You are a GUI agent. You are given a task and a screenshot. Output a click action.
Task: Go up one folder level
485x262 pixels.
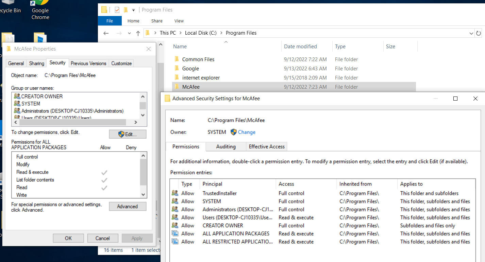[138, 33]
